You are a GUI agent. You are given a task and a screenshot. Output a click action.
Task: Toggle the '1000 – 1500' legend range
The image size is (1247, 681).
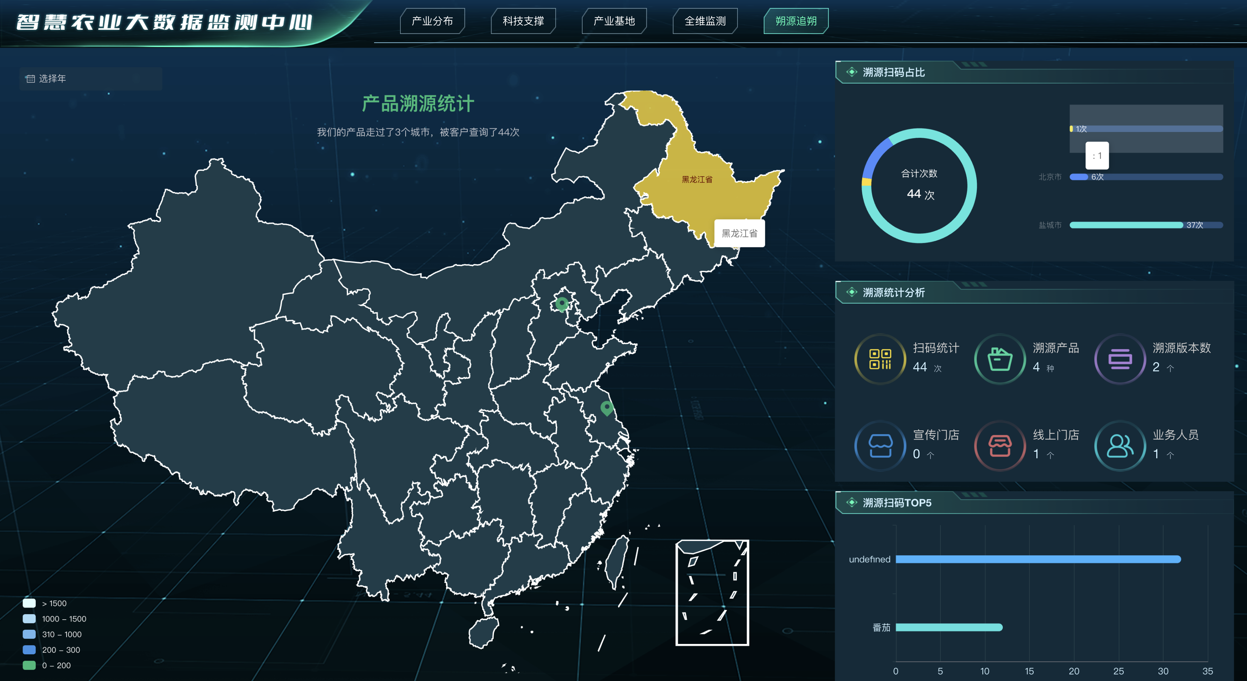(29, 619)
